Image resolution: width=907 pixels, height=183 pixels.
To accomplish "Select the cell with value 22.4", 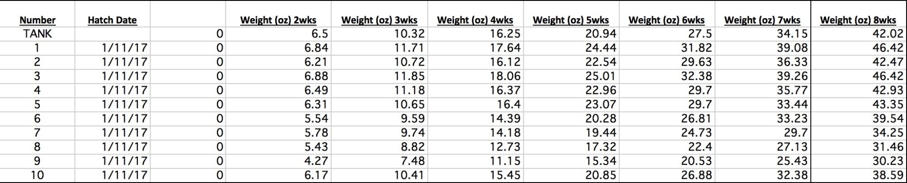I will click(699, 147).
